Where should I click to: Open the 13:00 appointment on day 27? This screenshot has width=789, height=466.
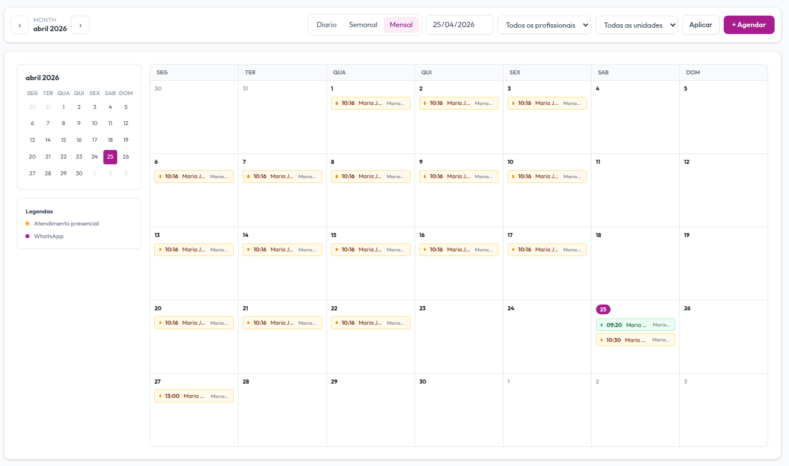194,396
